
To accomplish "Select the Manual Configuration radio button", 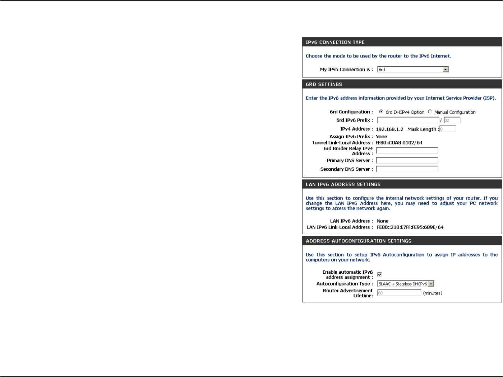I will [430, 112].
